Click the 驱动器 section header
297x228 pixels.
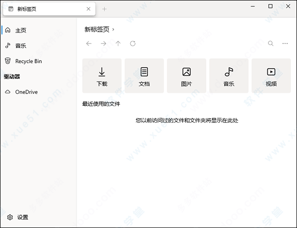click(x=12, y=77)
